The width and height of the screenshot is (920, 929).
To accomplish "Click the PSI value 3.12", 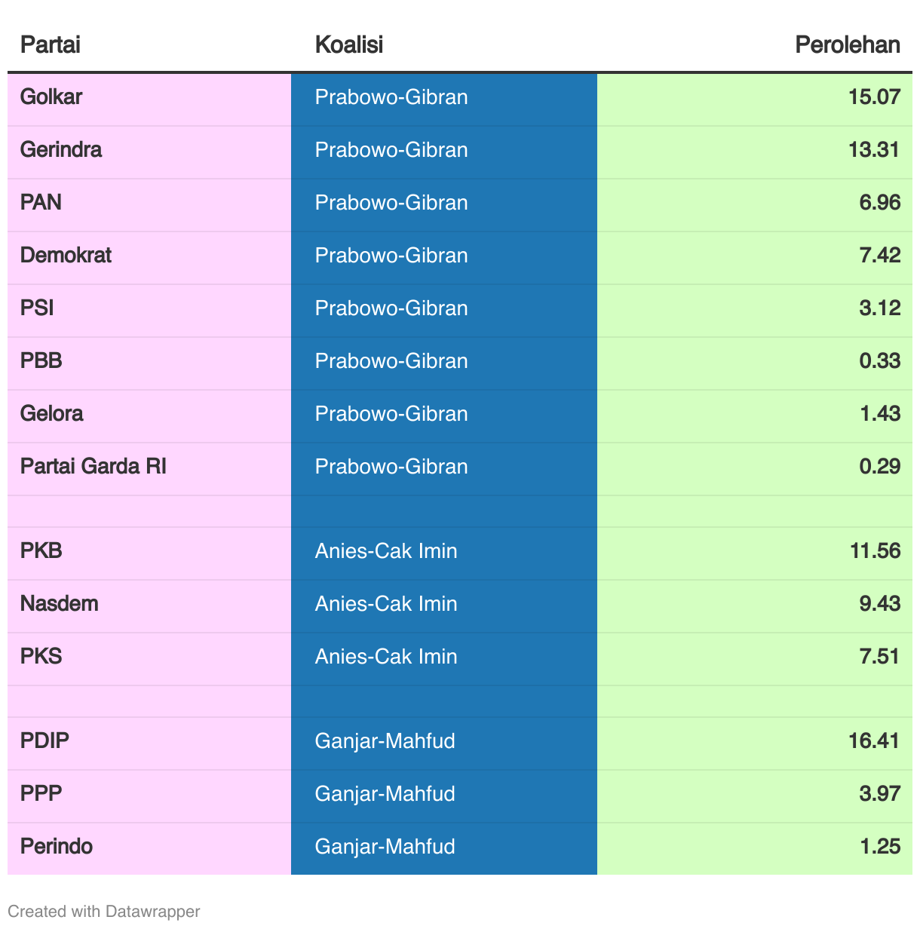I will tap(879, 308).
